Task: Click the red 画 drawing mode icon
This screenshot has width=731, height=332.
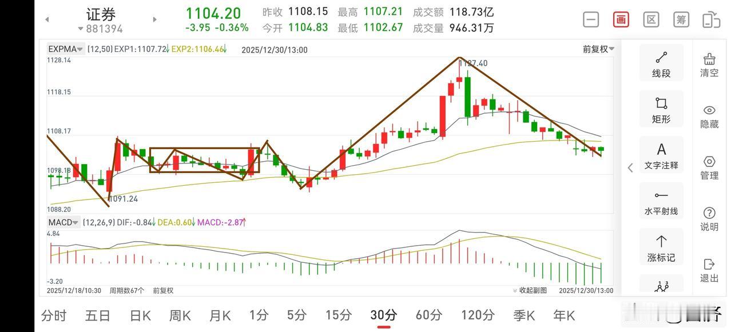Action: [620, 19]
